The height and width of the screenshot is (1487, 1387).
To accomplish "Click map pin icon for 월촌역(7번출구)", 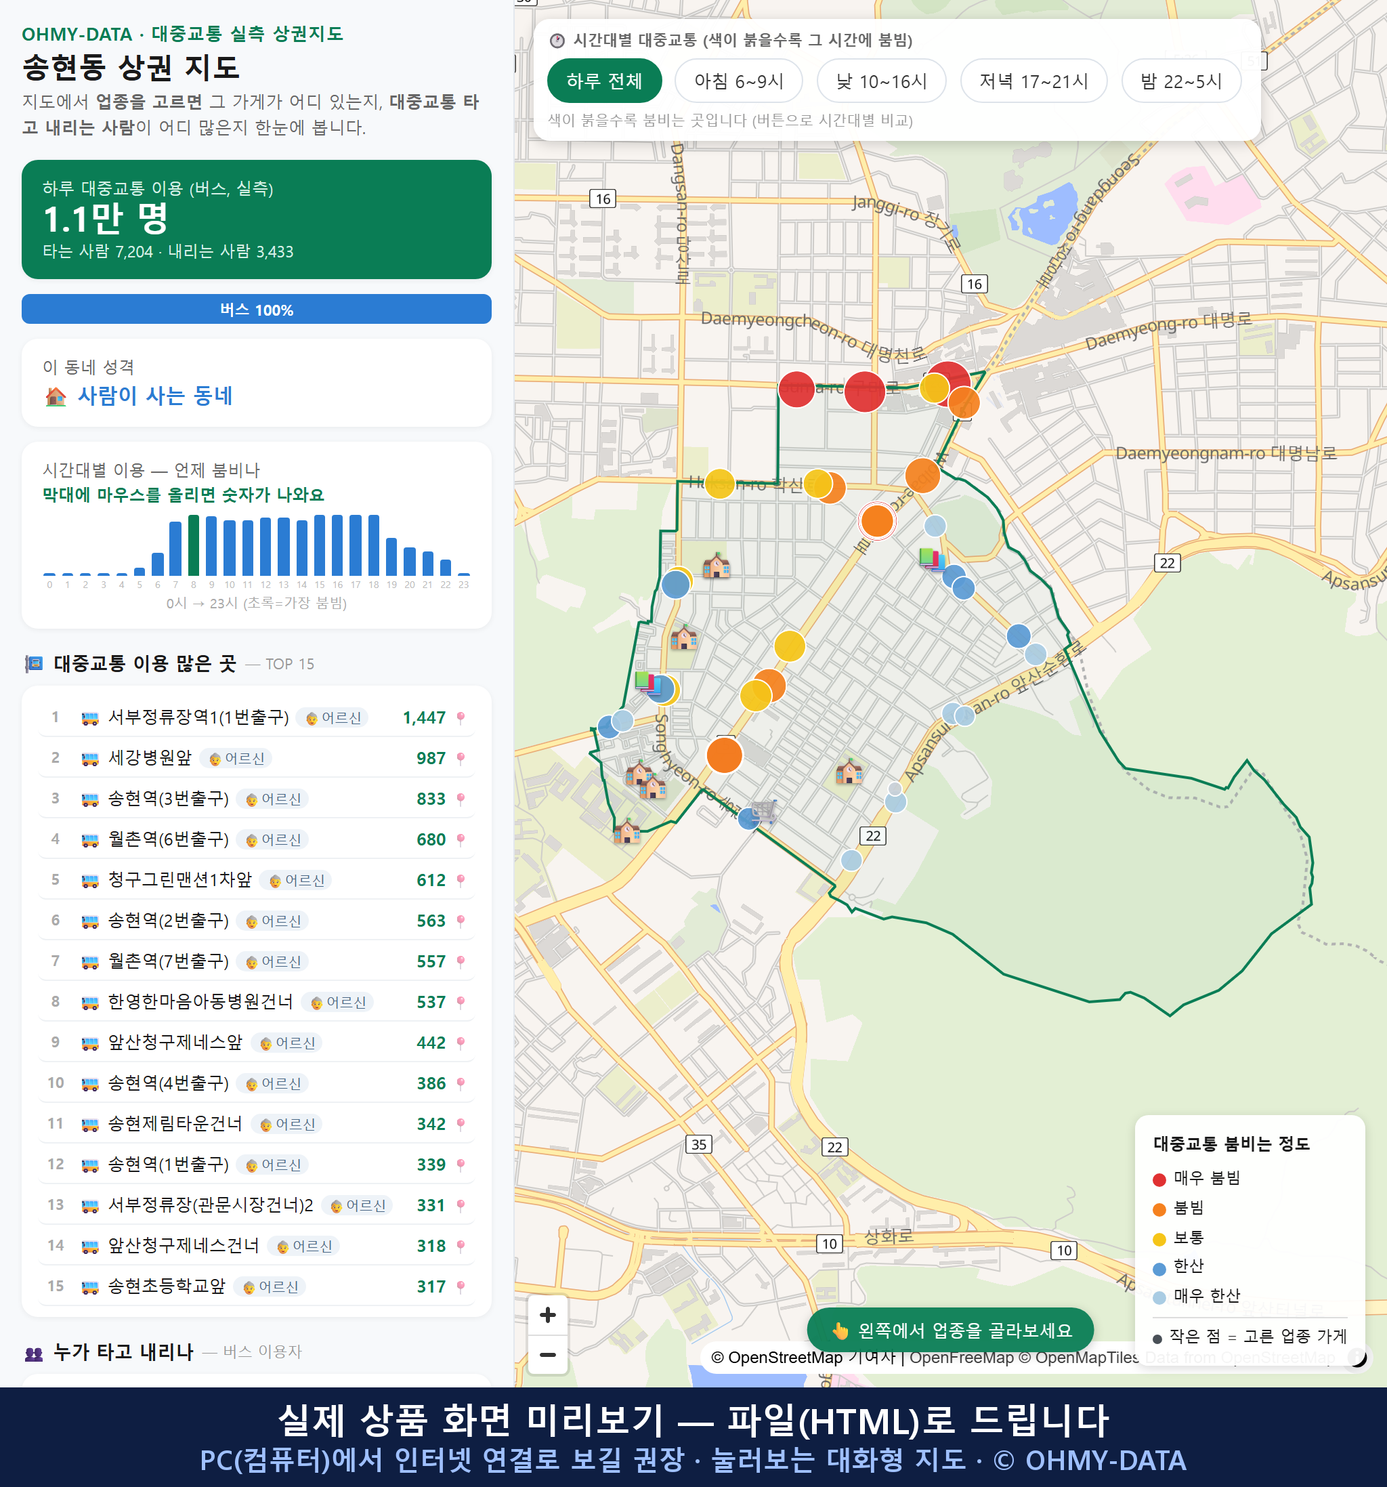I will (461, 962).
